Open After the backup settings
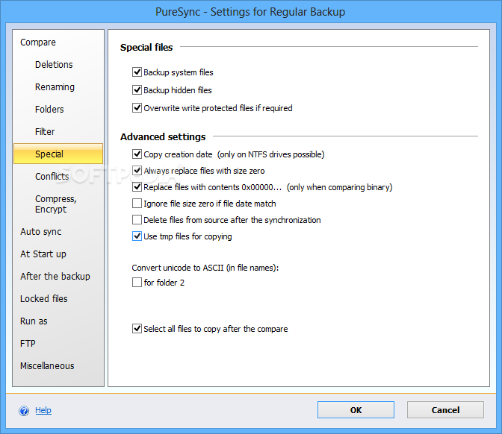502x434 pixels. [x=55, y=277]
